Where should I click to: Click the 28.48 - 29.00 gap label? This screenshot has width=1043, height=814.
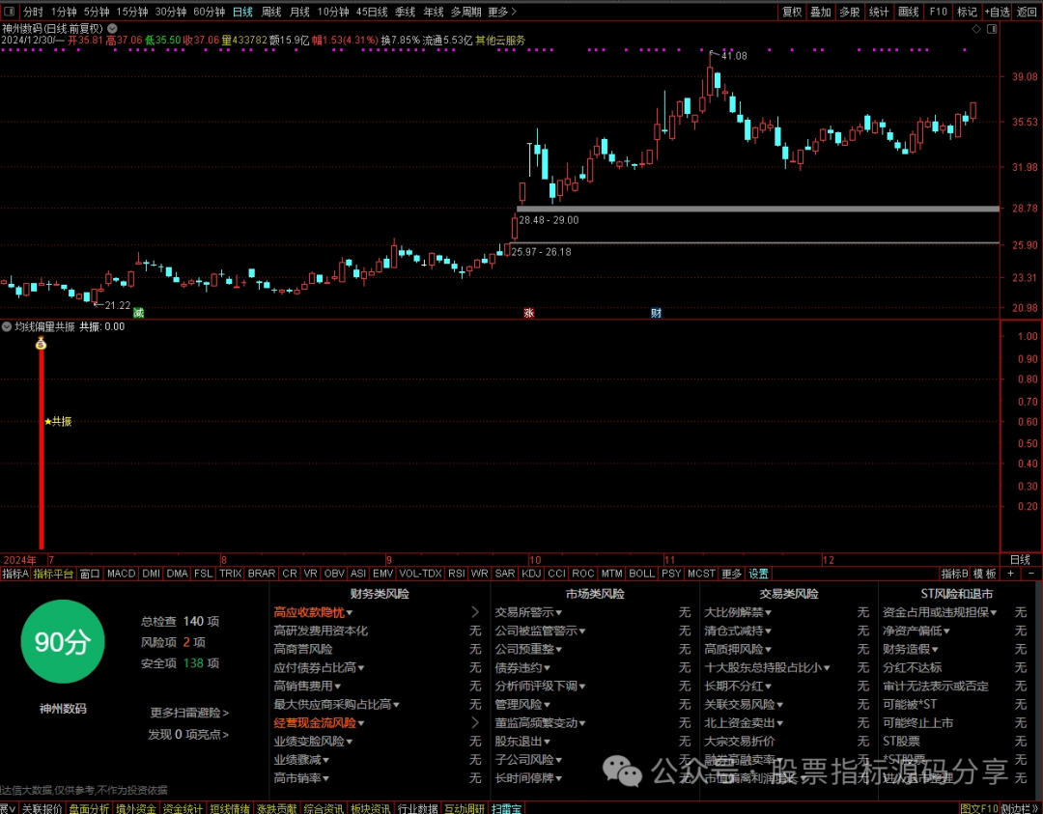coord(549,220)
